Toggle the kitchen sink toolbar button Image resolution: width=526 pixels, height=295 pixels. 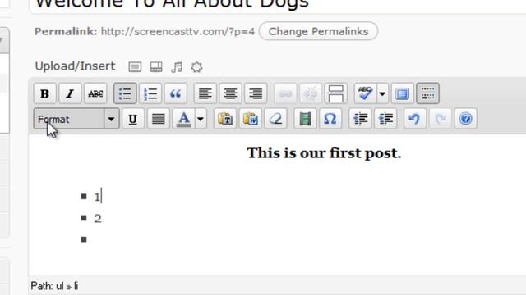click(x=427, y=93)
